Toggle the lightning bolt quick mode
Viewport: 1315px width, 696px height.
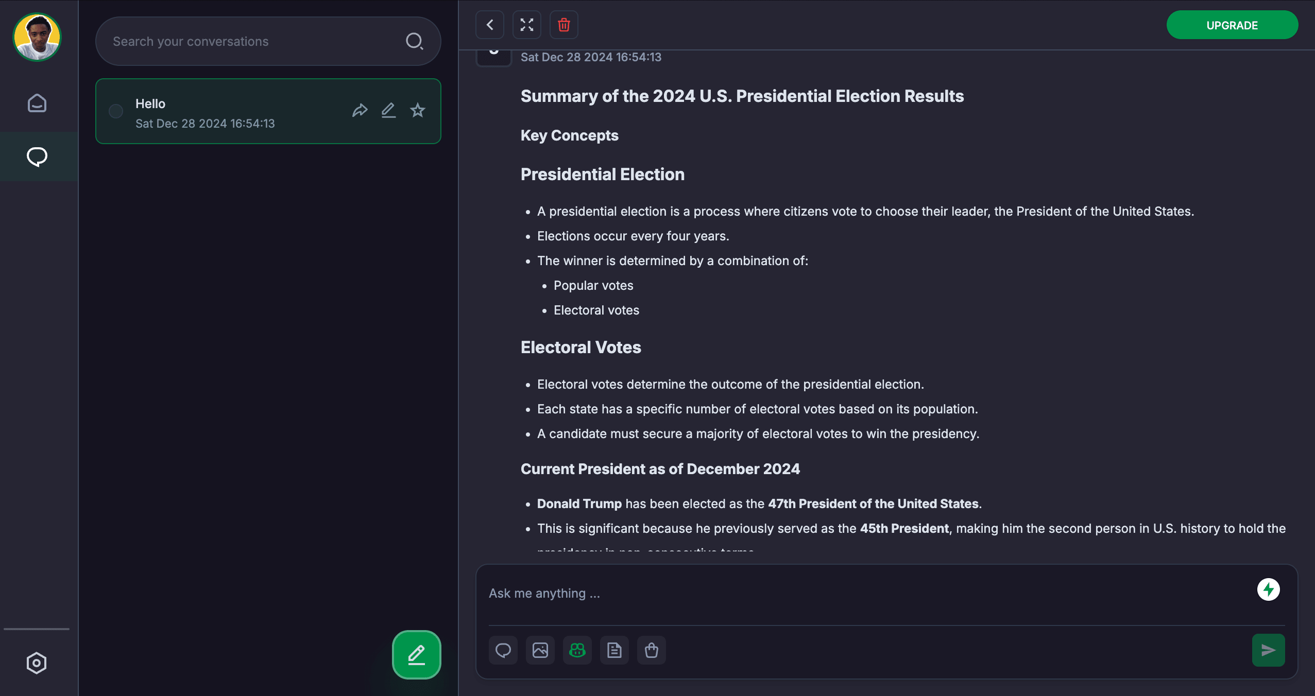click(1268, 589)
